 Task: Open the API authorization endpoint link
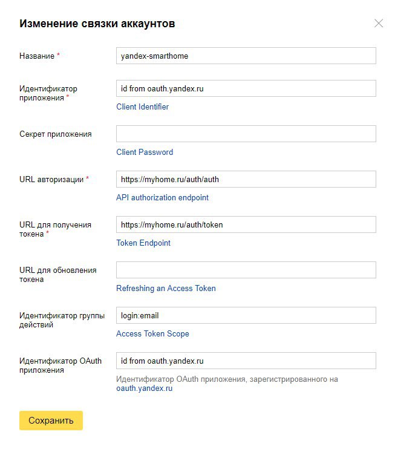[162, 198]
